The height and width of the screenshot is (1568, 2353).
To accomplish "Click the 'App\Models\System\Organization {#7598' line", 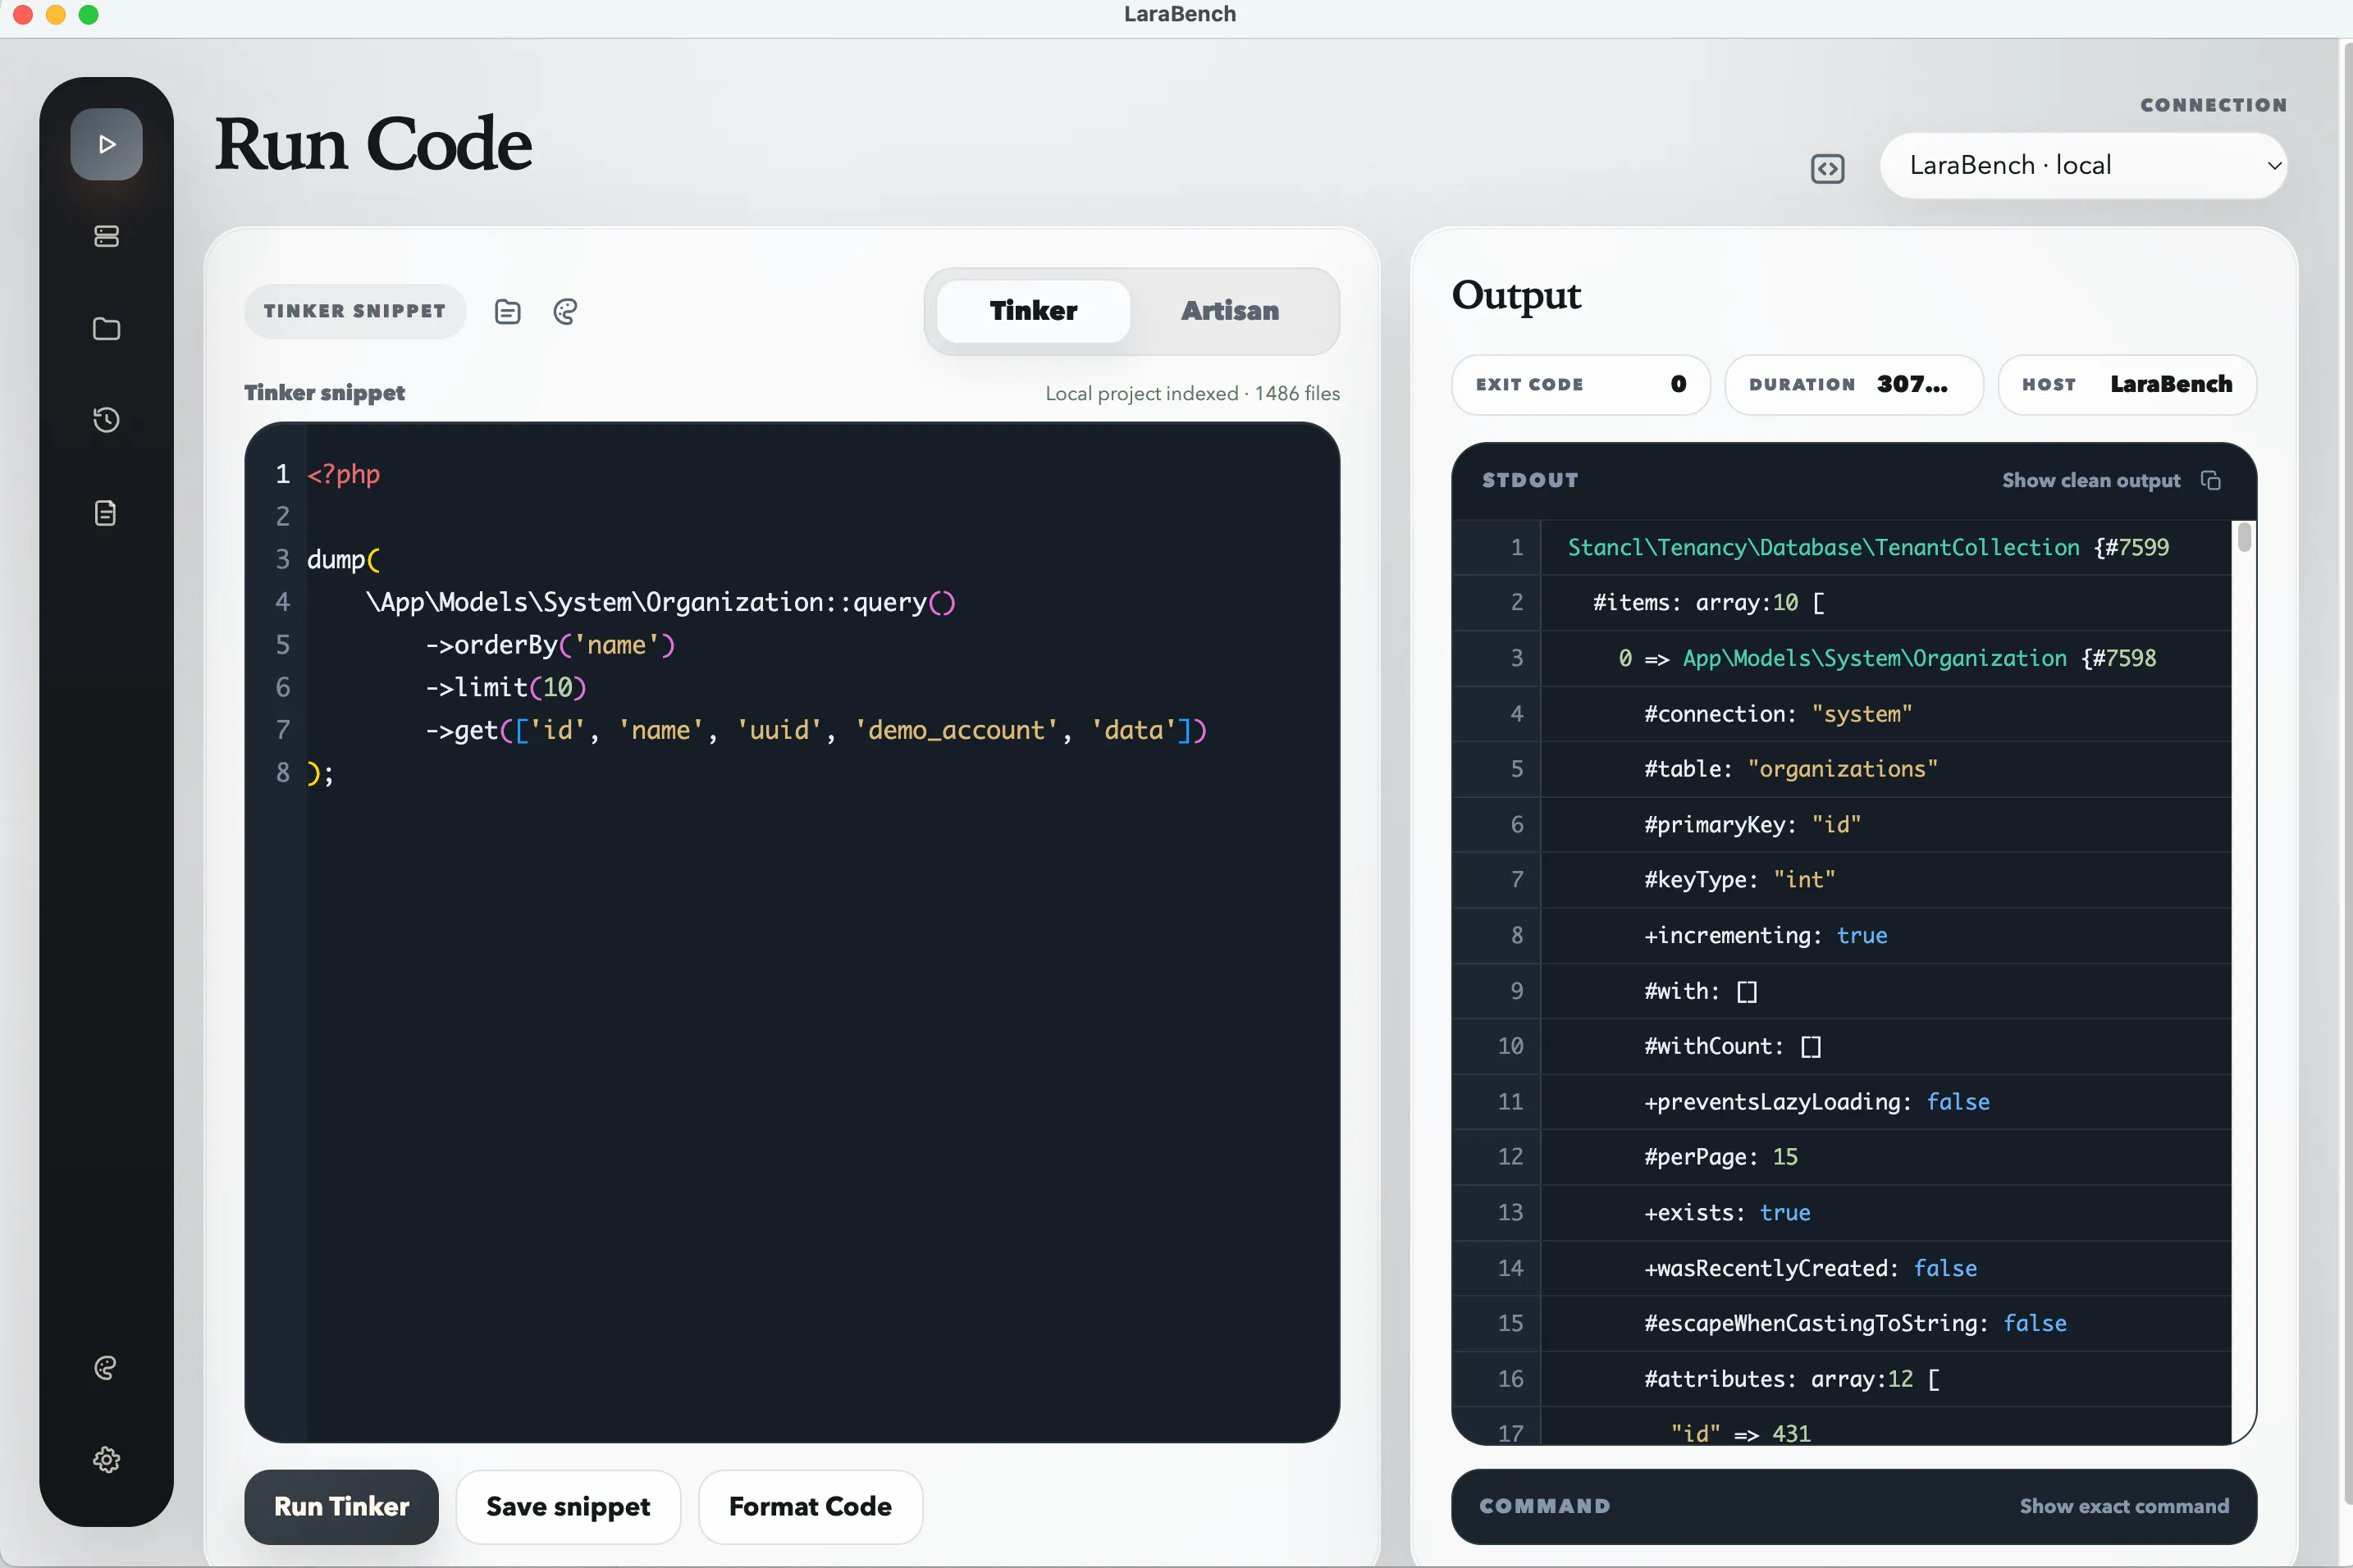I will point(1887,658).
